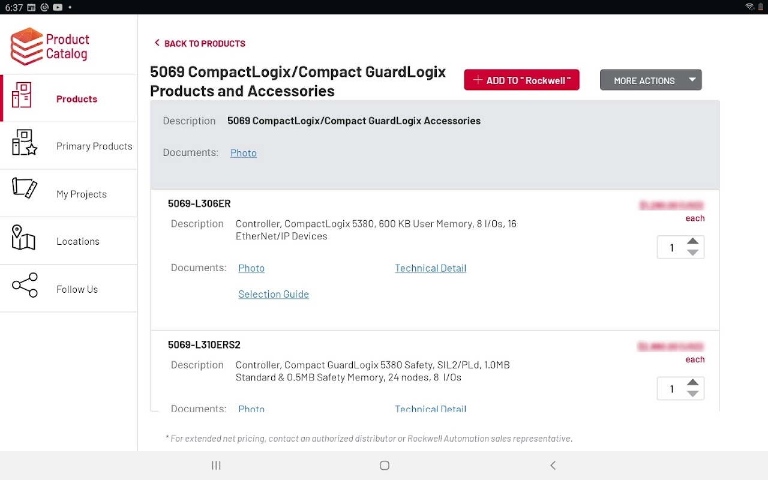
Task: Open the Selection Guide document
Action: (274, 294)
